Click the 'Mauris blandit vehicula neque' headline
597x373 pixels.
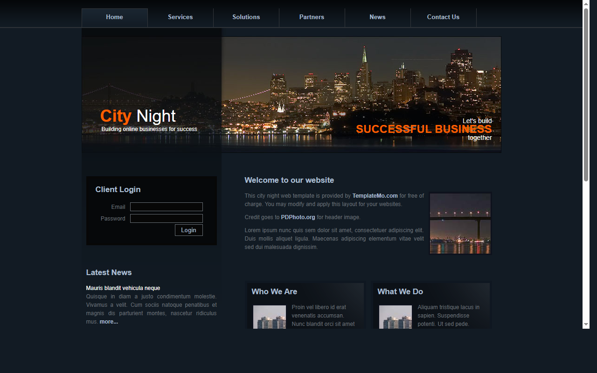(x=123, y=288)
